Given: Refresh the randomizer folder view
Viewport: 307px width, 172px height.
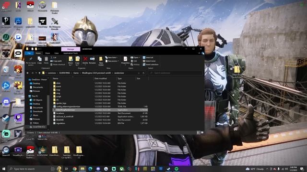Looking at the screenshot, I should [x=143, y=73].
